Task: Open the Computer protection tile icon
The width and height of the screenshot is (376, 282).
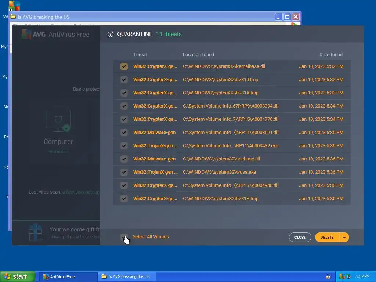Action: click(58, 120)
